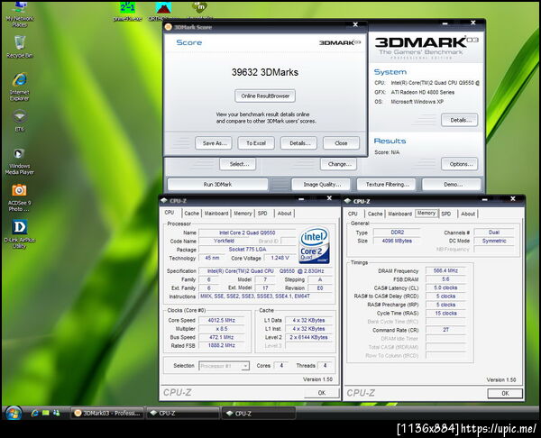Click the Windows Start orb
Image resolution: width=541 pixels, height=438 pixels.
14,413
